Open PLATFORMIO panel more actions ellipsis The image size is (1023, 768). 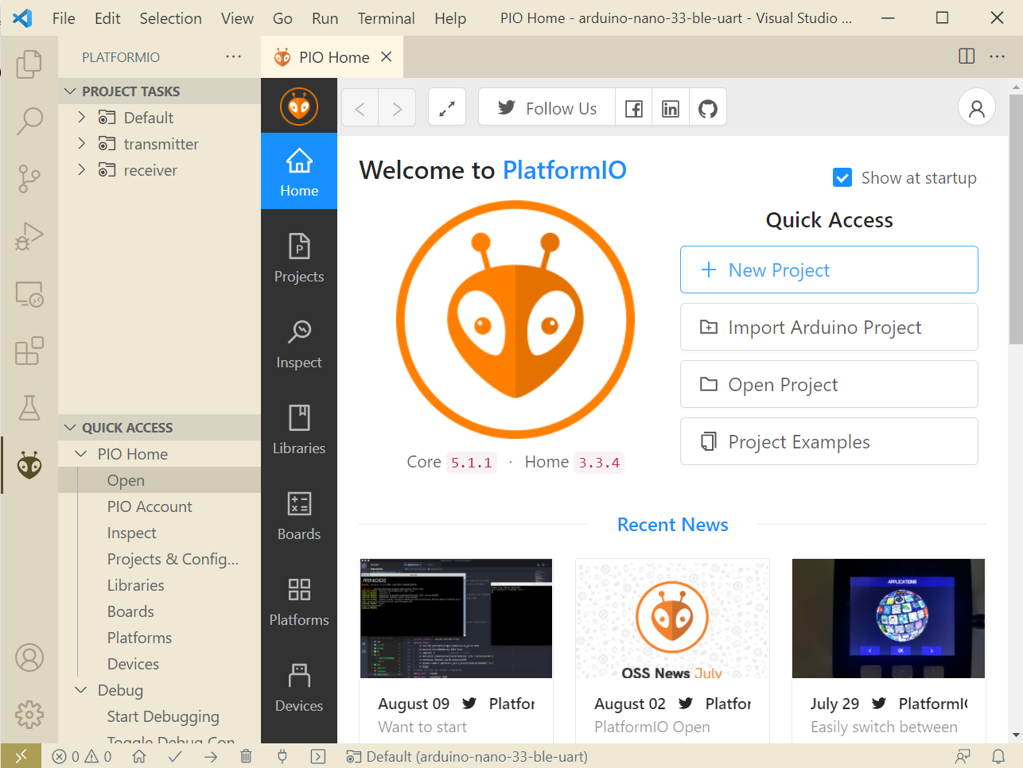pyautogui.click(x=233, y=56)
